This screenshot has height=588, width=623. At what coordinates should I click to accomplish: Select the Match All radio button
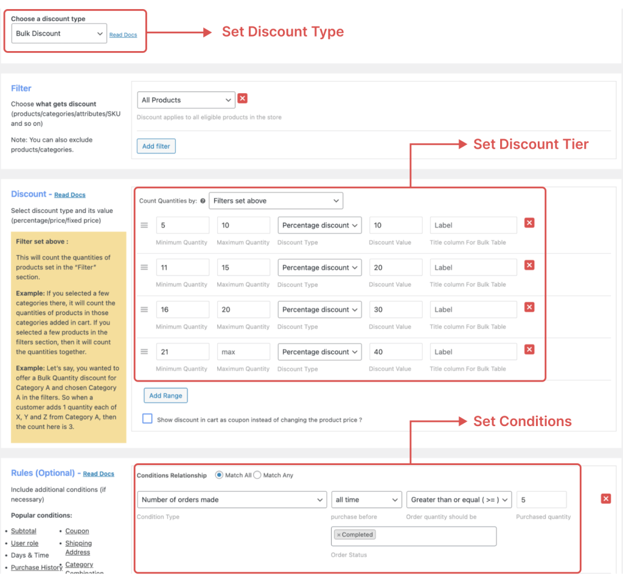(x=219, y=475)
